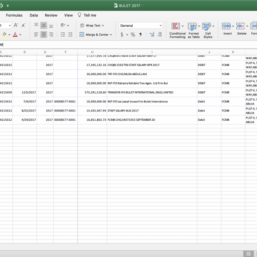Open Conditional Formatting menu
The height and width of the screenshot is (257, 257).
[x=177, y=31]
